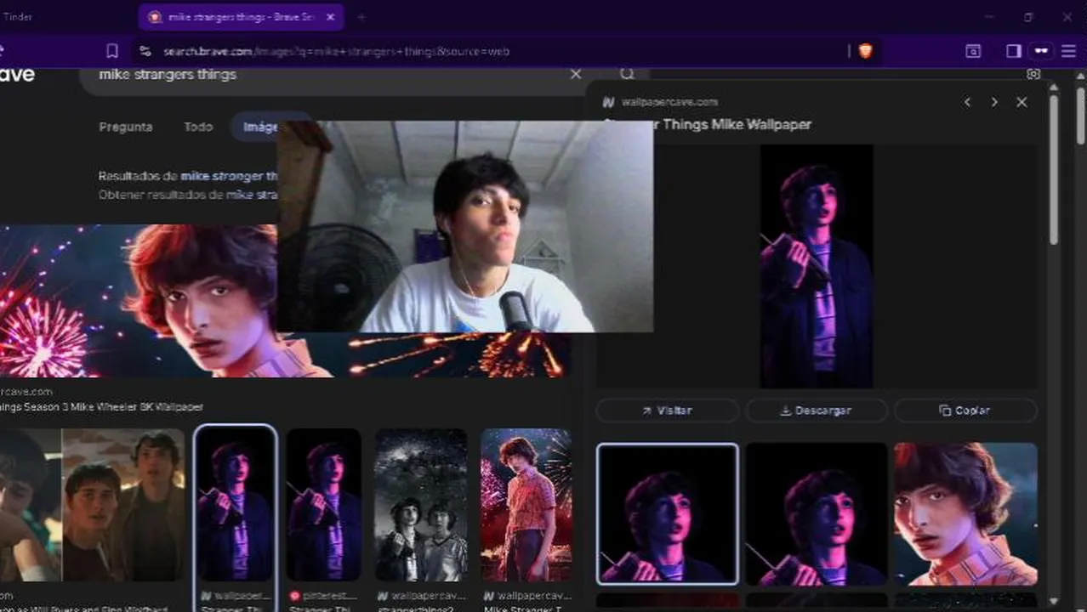Click the browser address bar URL
This screenshot has height=612, width=1087.
(x=336, y=51)
